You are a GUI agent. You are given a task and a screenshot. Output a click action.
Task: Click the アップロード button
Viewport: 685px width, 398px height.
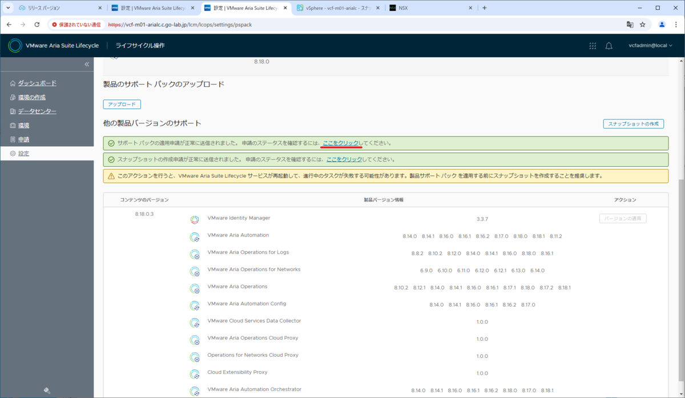tap(122, 104)
